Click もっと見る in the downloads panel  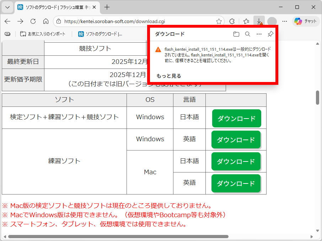(x=169, y=76)
